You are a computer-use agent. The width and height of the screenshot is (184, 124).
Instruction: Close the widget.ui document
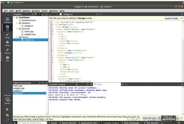pyautogui.click(x=100, y=14)
